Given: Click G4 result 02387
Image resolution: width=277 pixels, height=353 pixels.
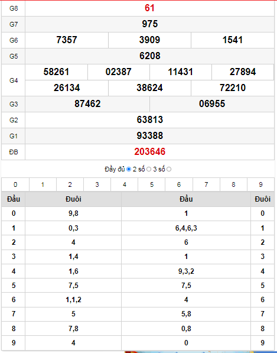Looking at the screenshot, I should tap(119, 72).
